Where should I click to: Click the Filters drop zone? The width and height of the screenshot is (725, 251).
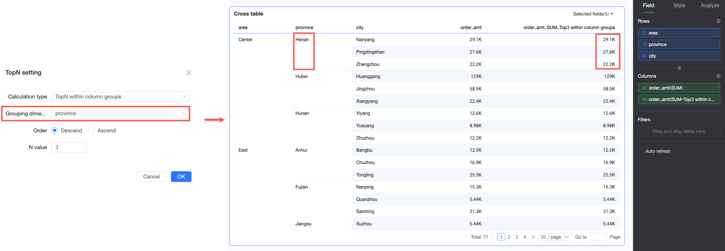point(679,131)
